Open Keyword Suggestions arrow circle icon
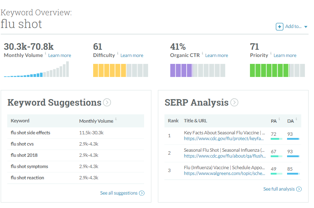 (x=107, y=103)
